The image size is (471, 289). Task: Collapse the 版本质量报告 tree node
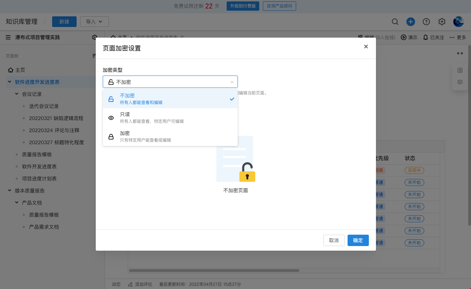click(10, 191)
